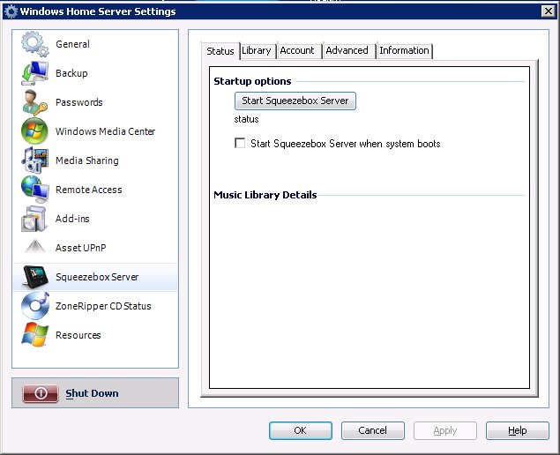Click the Remote Access globe icon
The width and height of the screenshot is (560, 455).
34,190
